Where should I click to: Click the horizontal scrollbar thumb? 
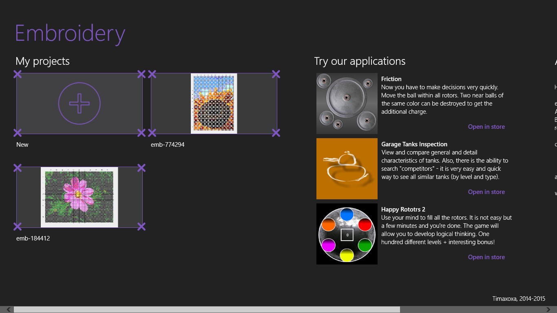[x=207, y=310]
